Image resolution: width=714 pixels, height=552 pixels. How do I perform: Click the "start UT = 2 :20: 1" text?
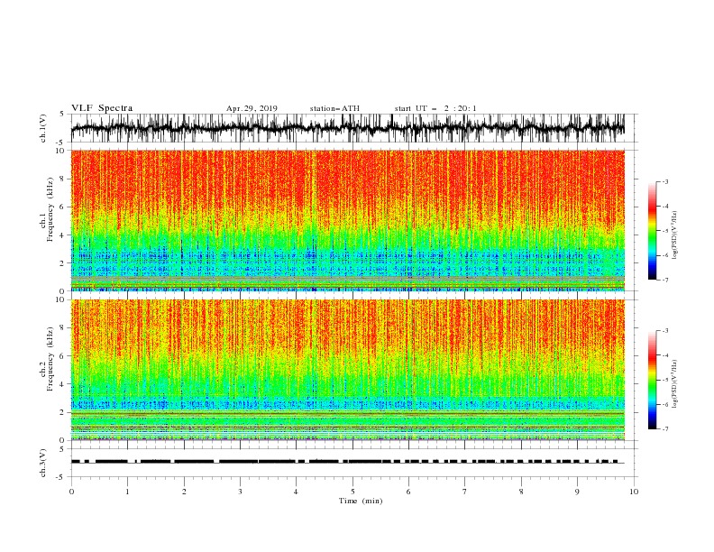point(435,108)
